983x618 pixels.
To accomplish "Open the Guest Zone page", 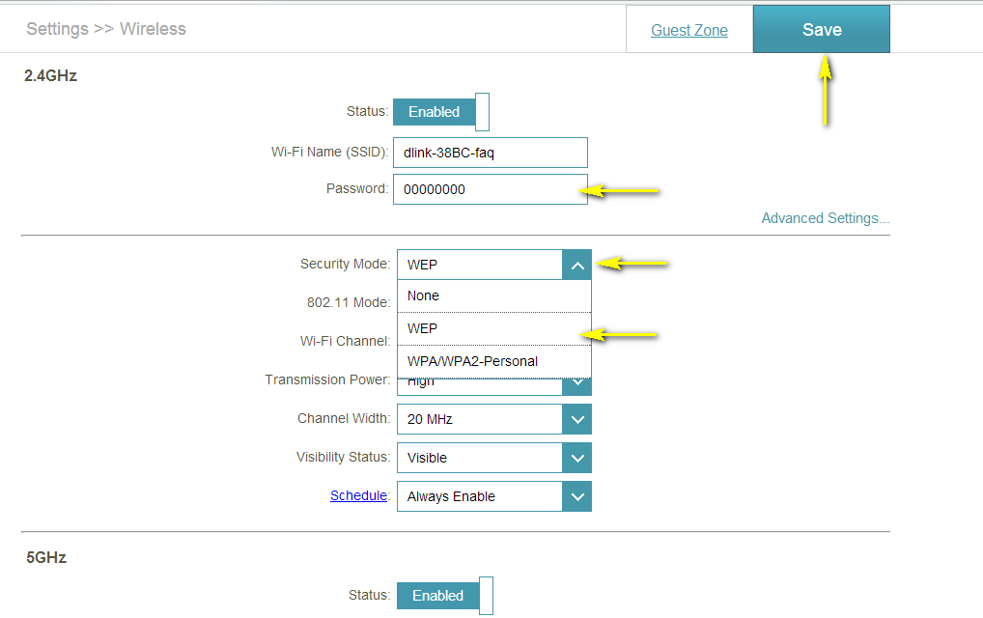I will pyautogui.click(x=688, y=30).
